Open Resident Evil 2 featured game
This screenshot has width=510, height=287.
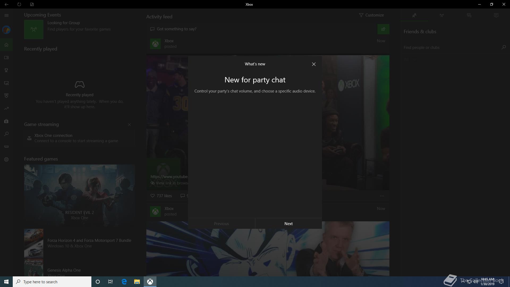click(x=79, y=196)
